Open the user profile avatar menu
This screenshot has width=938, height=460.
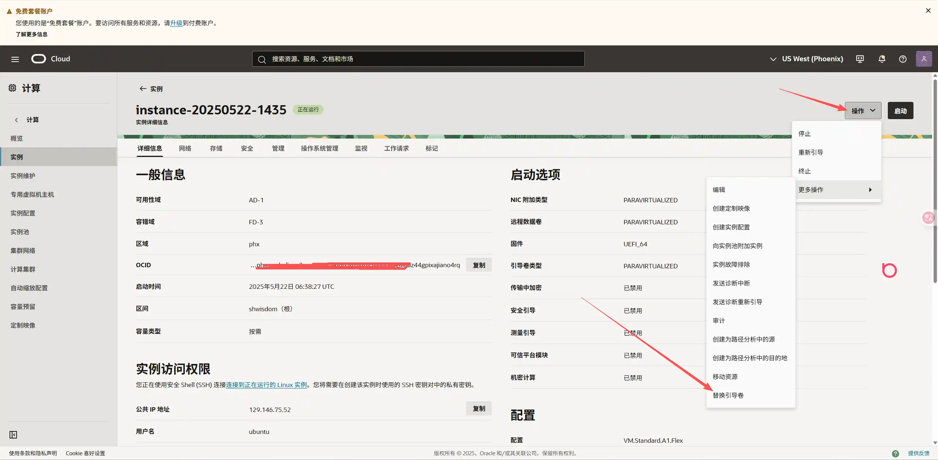coord(924,59)
